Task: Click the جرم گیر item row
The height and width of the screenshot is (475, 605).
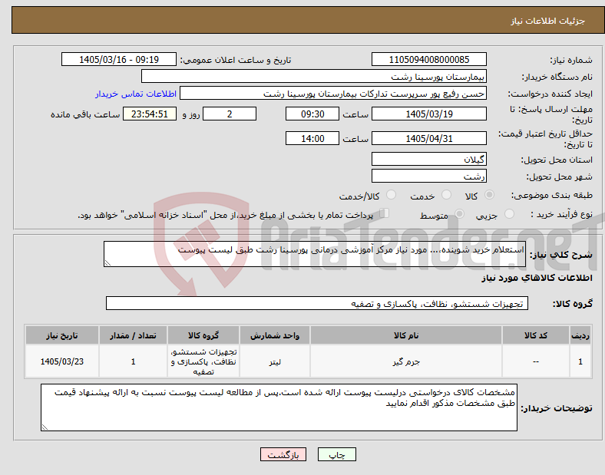Action: pos(308,361)
